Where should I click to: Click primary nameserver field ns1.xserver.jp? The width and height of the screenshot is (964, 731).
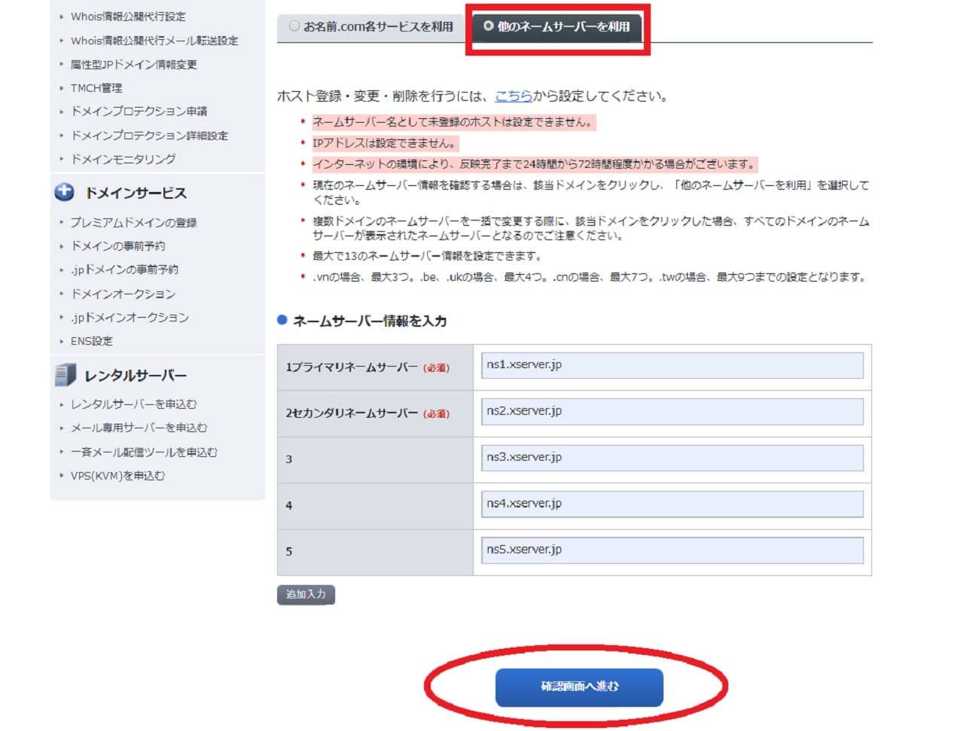click(672, 365)
